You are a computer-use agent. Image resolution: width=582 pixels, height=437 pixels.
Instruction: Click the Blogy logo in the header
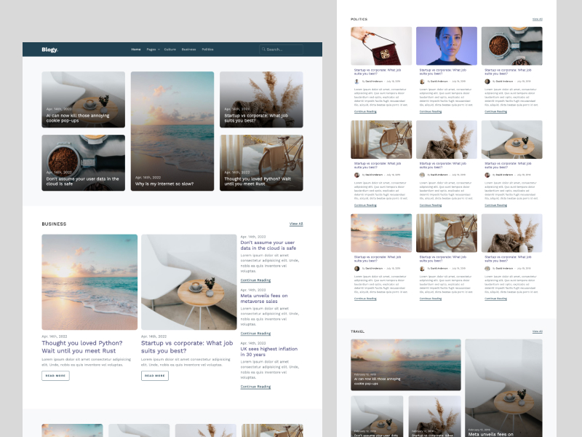click(x=49, y=50)
